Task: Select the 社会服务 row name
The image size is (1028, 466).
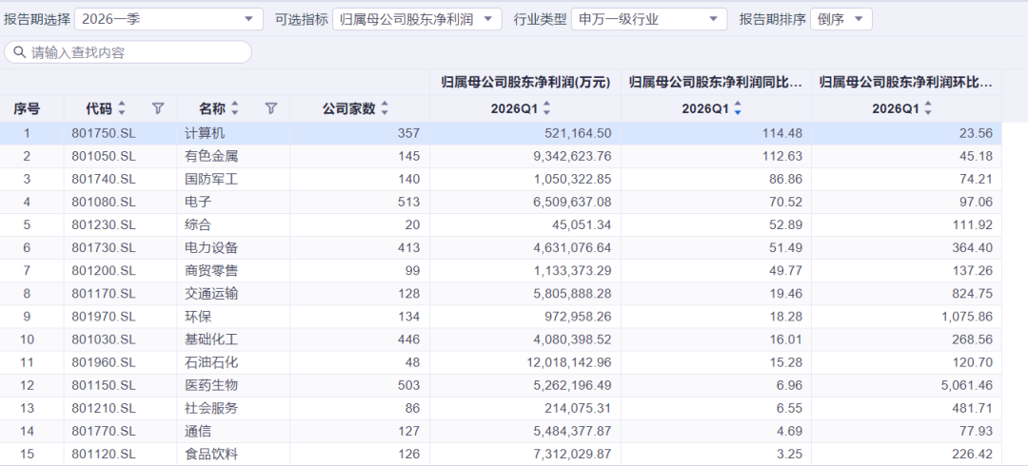Action: click(x=211, y=409)
